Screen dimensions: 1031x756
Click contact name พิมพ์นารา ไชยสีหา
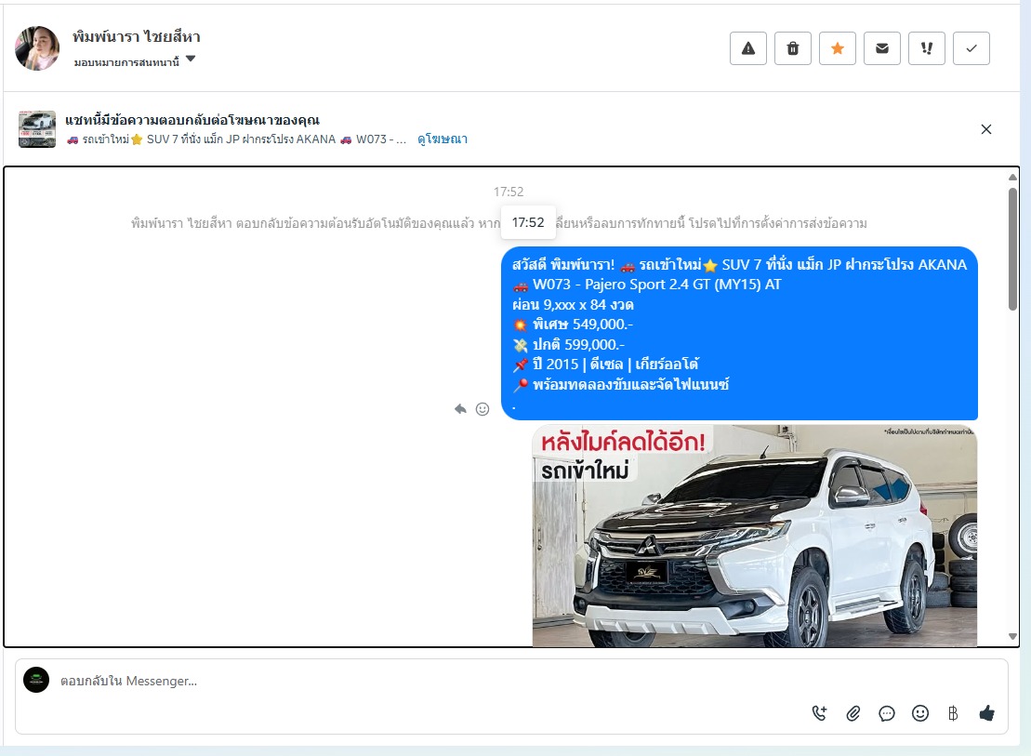pyautogui.click(x=136, y=37)
